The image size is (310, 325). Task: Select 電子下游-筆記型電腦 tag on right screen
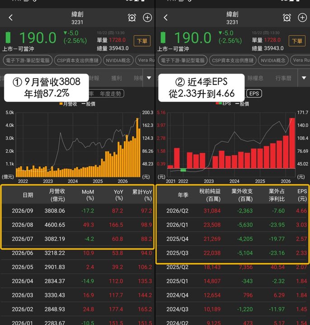pos(183,60)
